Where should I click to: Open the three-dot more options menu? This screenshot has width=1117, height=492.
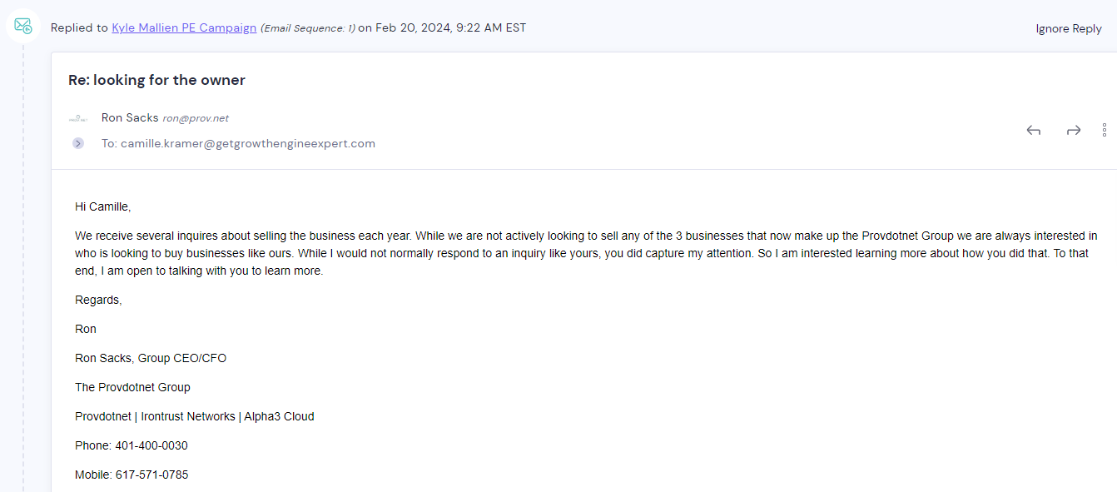click(x=1105, y=130)
